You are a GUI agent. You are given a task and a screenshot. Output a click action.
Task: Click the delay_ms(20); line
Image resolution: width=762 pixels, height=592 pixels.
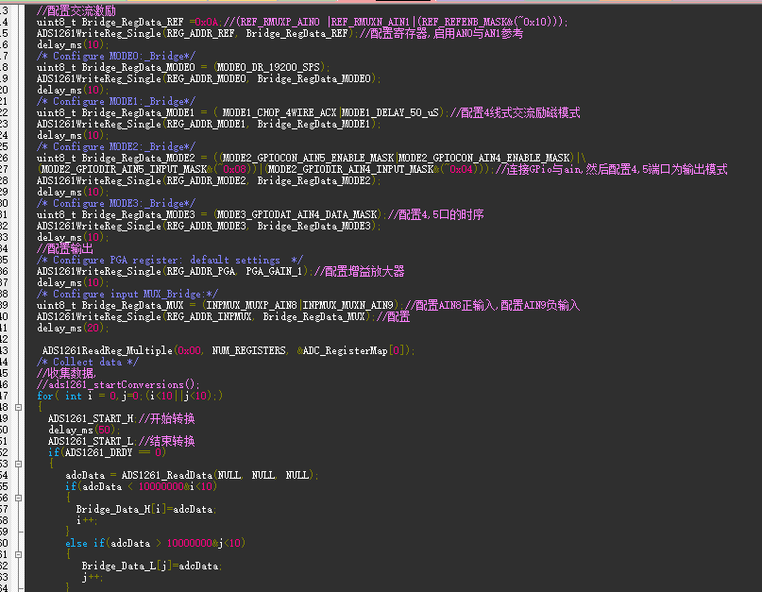pyautogui.click(x=73, y=328)
